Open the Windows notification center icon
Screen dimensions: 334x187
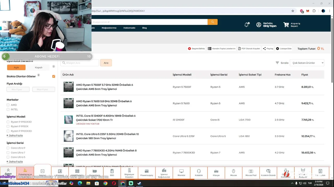click(x=328, y=183)
